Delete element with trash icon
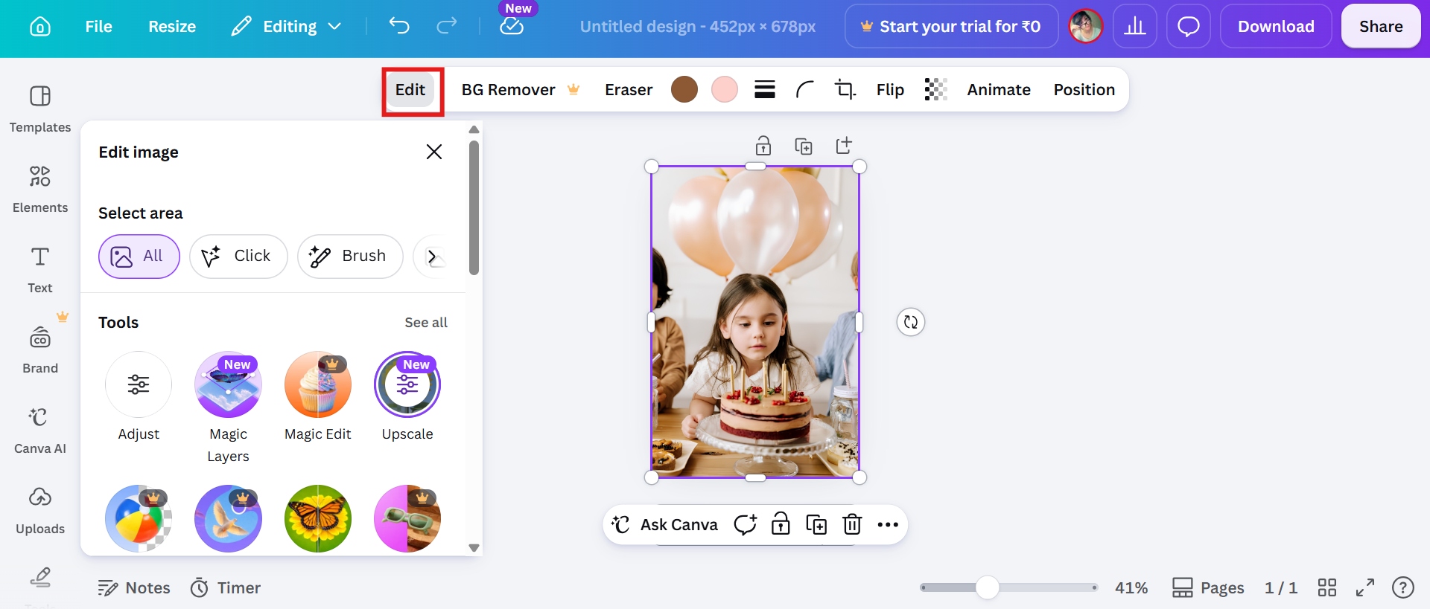 click(852, 525)
